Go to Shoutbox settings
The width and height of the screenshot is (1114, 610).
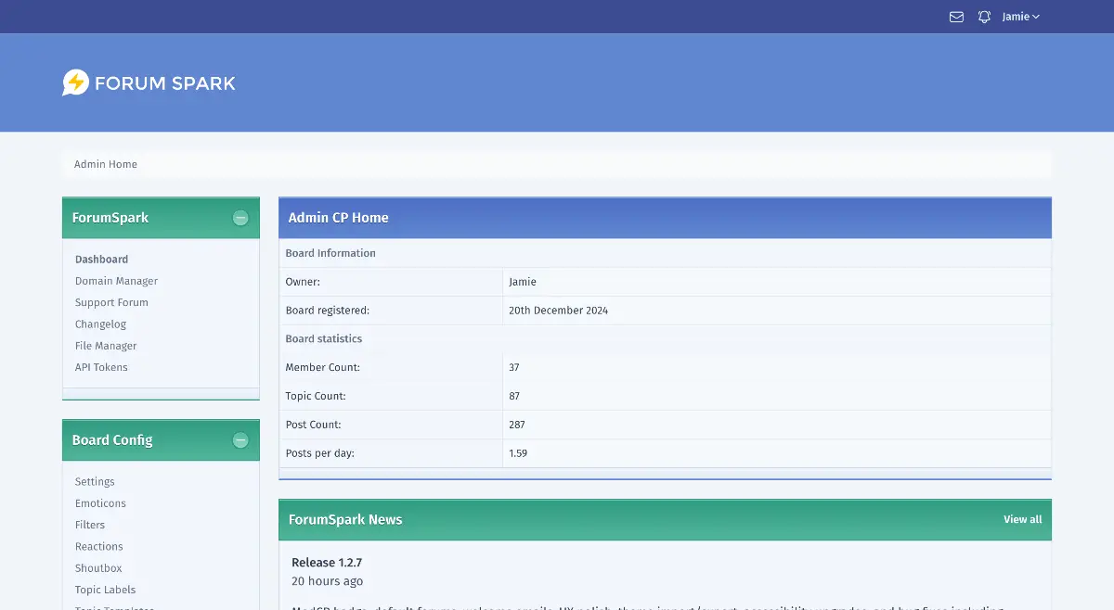tap(98, 568)
